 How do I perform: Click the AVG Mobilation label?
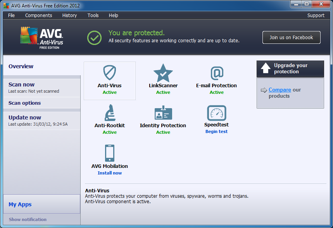point(110,166)
